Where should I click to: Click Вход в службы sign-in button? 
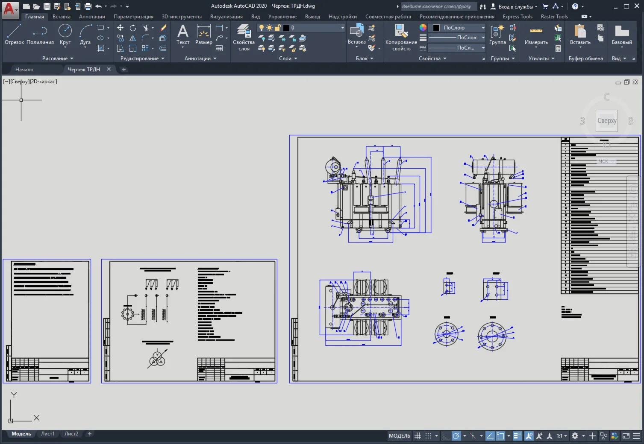(x=513, y=6)
